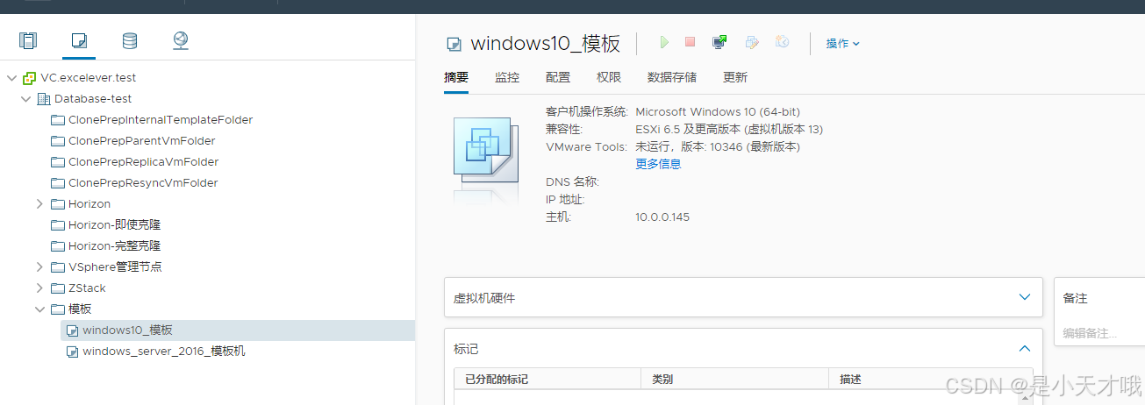This screenshot has height=405, width=1145.
Task: Open the 数据存储 tab
Action: coord(672,77)
